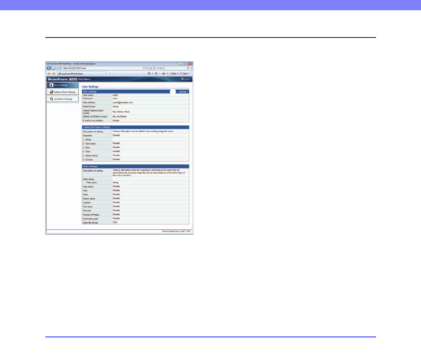Expand the Address Book Settings chevron
Viewport: 421px width, 361px height.
(x=48, y=92)
